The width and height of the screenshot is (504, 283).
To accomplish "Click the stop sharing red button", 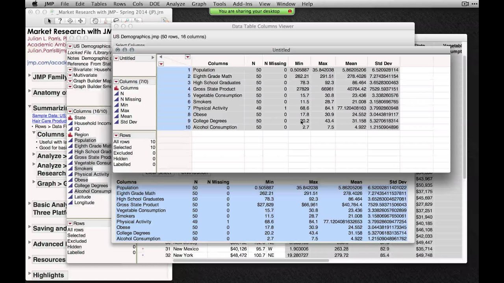I will (290, 11).
